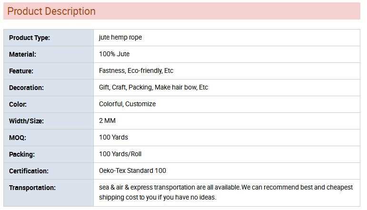Click the Product Type label
The width and height of the screenshot is (367, 210).
click(30, 38)
